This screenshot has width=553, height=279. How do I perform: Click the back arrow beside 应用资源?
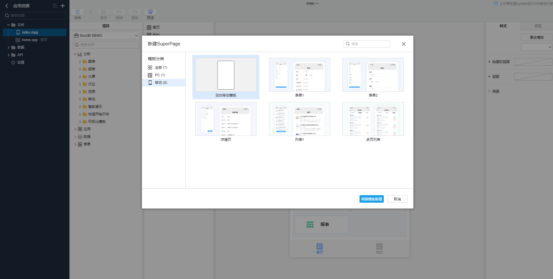7,6
